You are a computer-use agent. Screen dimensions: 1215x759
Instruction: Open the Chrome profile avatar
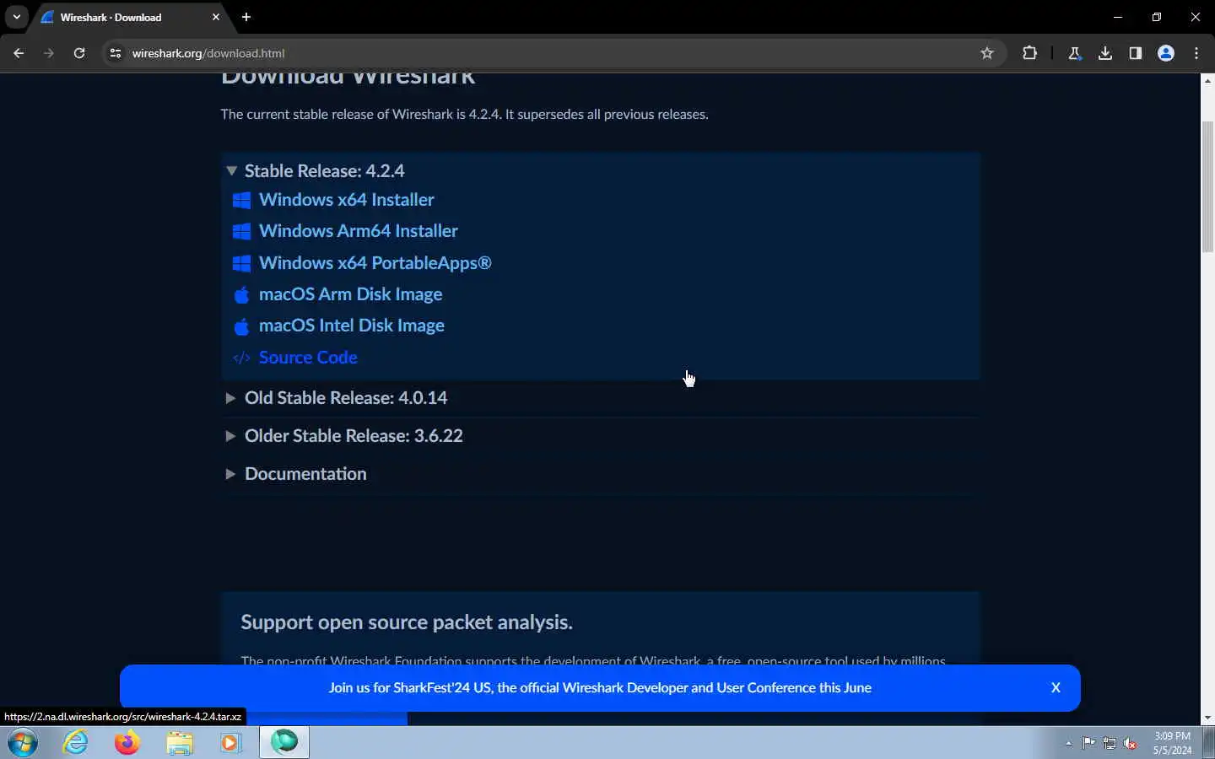point(1166,53)
